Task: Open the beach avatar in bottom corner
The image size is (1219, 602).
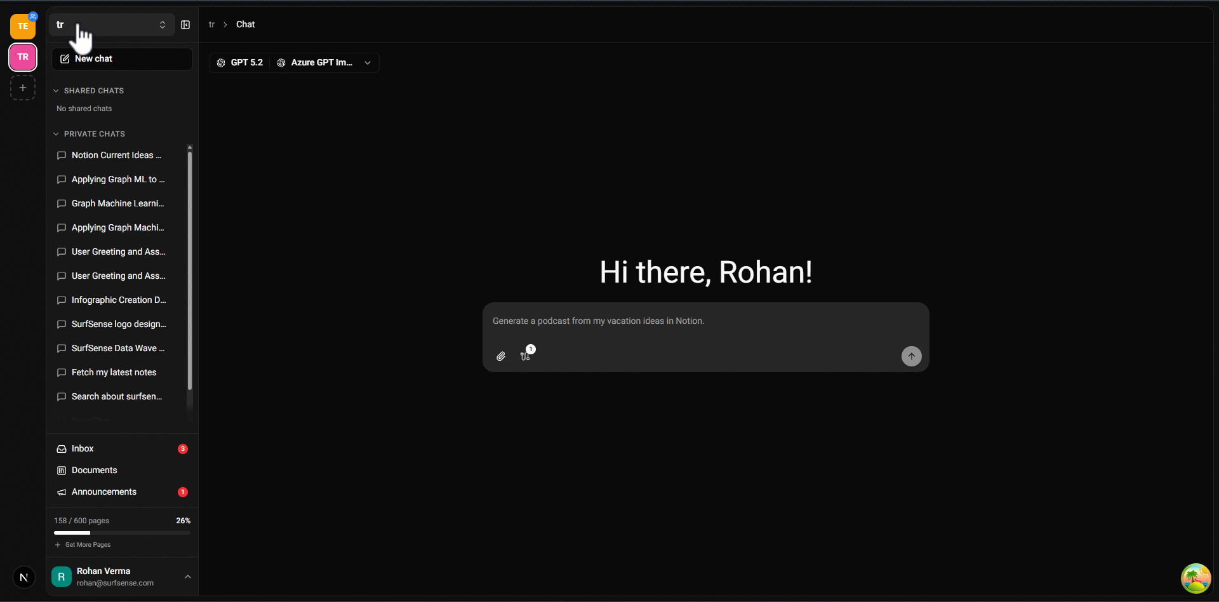Action: click(1196, 578)
